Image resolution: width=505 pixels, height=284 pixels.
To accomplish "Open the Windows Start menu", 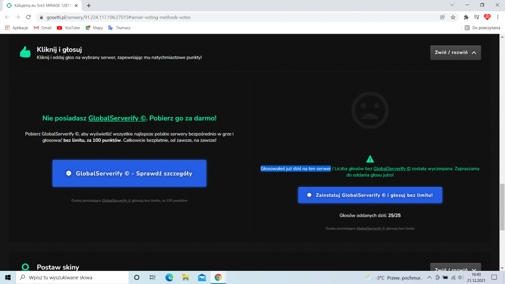I will (8, 277).
